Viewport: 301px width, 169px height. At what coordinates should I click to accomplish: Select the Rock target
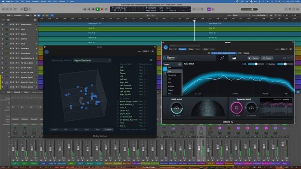pyautogui.click(x=170, y=94)
